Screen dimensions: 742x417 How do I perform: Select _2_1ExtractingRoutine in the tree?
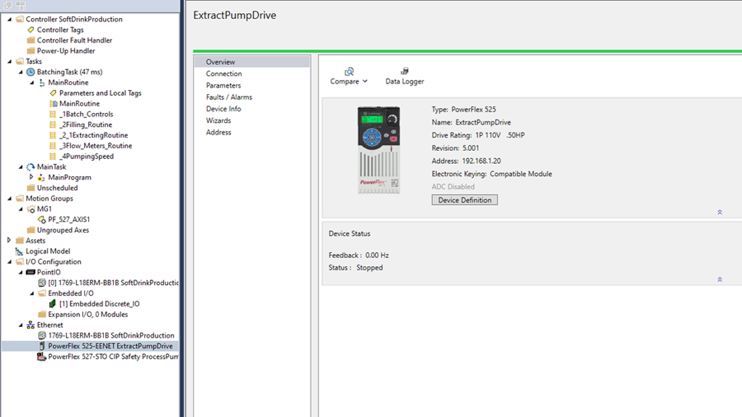tap(94, 135)
